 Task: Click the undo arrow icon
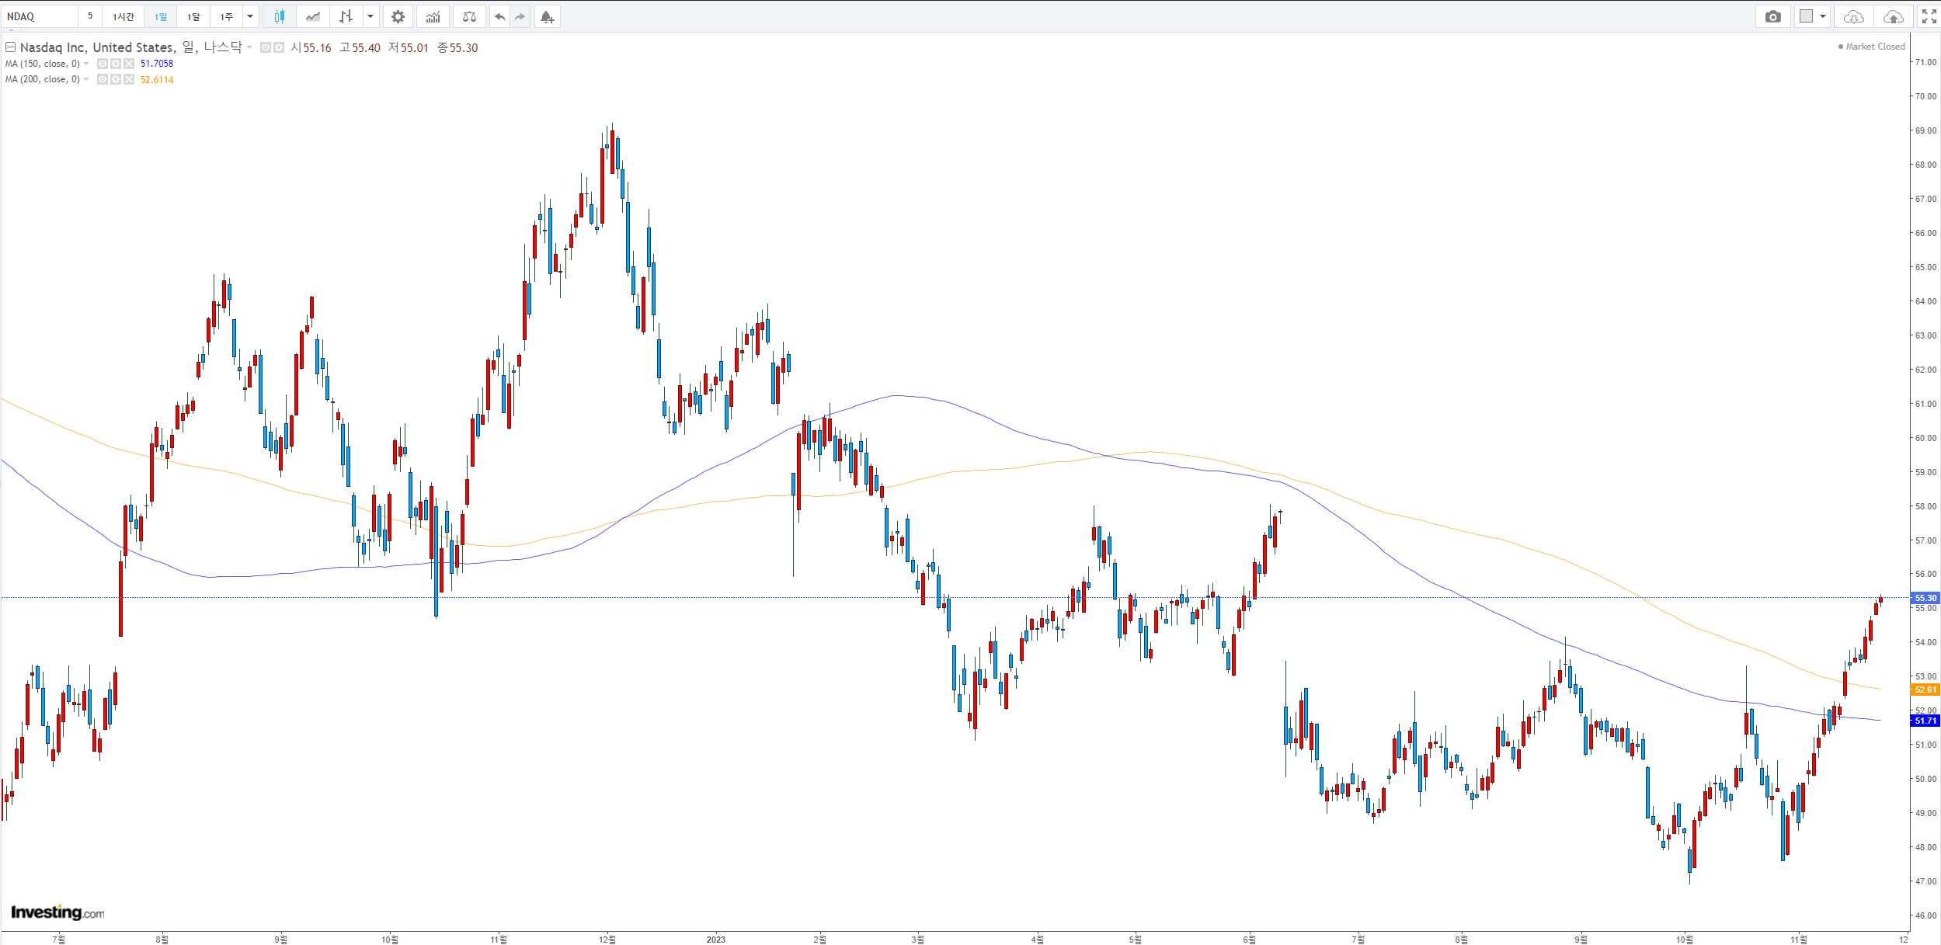[x=499, y=16]
